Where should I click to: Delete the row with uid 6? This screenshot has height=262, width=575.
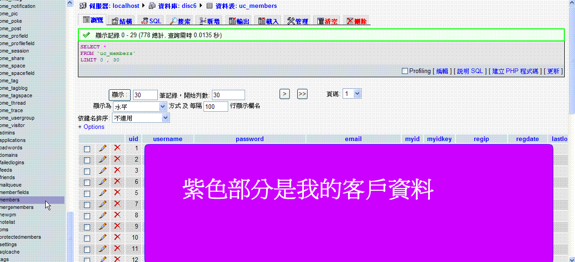pos(117,181)
